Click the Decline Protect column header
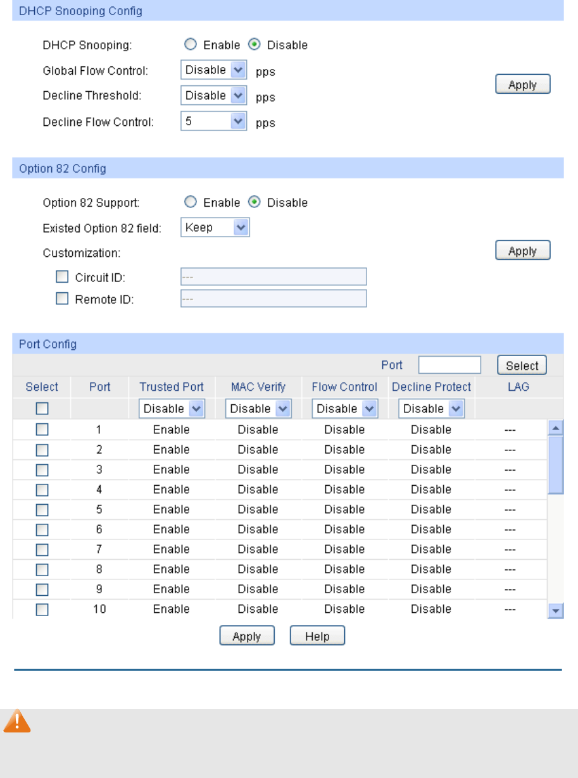 tap(432, 387)
